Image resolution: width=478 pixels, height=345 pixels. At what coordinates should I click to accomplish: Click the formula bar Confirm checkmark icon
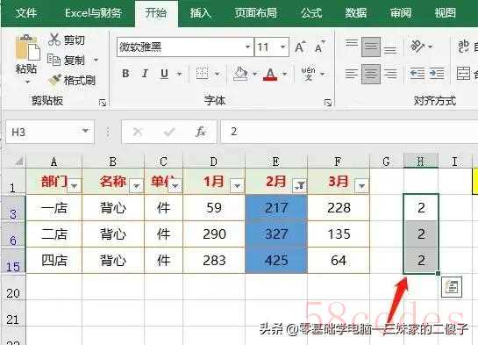click(169, 132)
